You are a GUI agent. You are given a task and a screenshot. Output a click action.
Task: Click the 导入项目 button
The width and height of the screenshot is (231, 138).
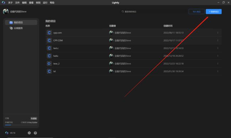[197, 11]
